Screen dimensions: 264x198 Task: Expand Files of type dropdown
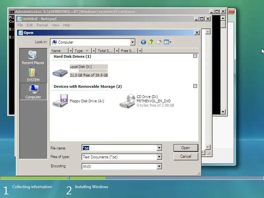pyautogui.click(x=159, y=157)
